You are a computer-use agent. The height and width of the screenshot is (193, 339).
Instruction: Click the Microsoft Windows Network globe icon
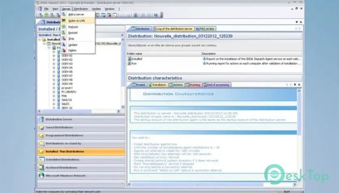point(42,176)
